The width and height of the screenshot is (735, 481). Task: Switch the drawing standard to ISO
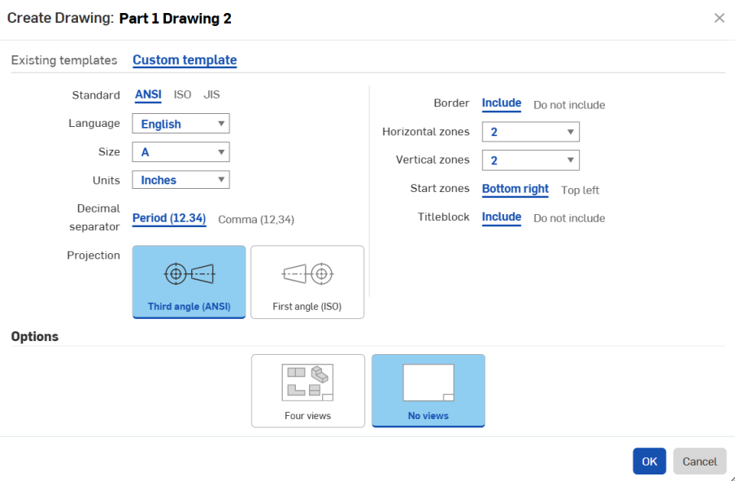pos(182,94)
